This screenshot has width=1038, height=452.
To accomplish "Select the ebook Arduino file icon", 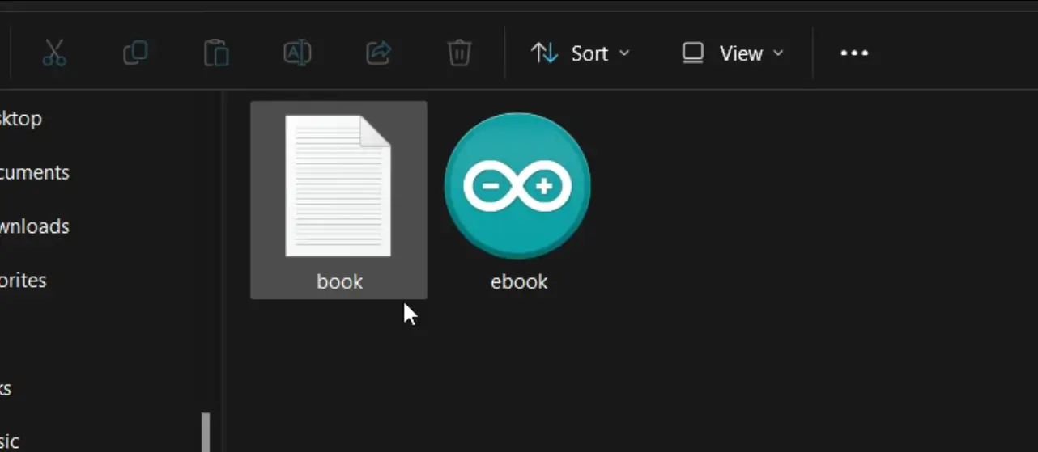I will [x=517, y=186].
